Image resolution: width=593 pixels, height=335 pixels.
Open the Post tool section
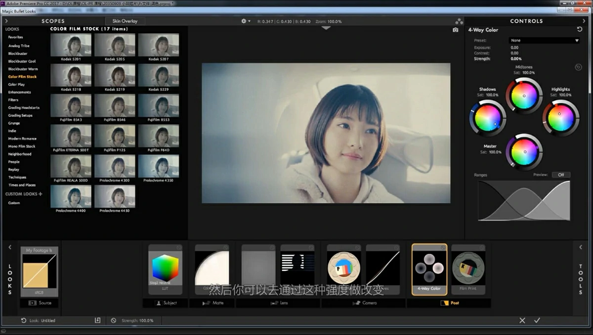coord(449,303)
